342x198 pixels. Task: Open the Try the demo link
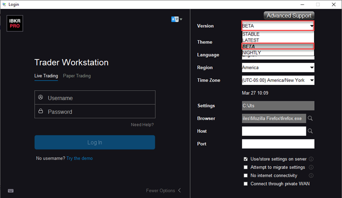[79, 158]
